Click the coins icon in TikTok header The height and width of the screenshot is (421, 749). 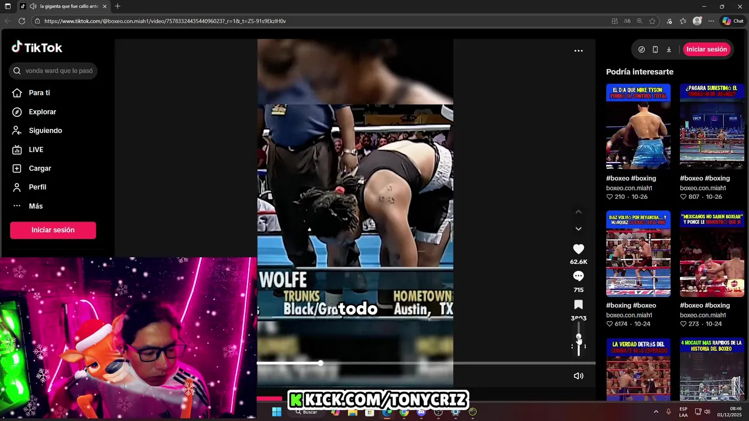pyautogui.click(x=641, y=50)
